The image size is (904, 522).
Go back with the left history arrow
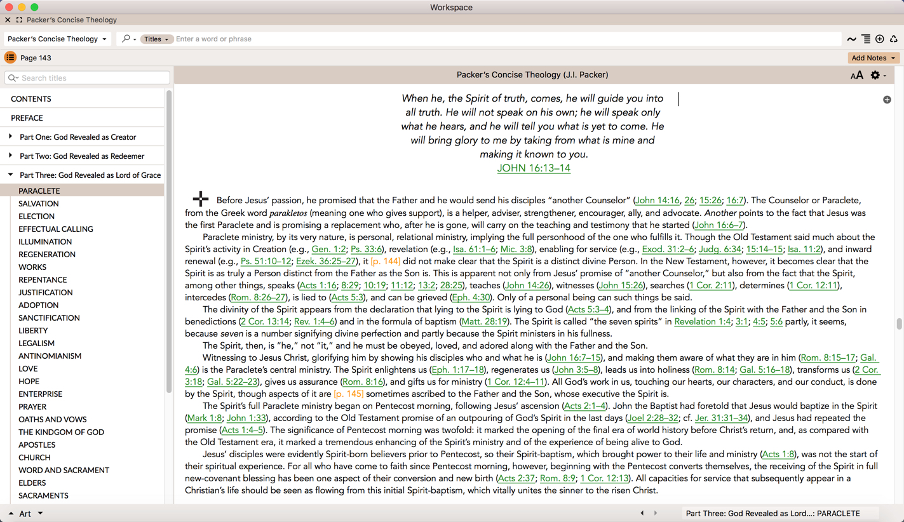pos(642,514)
